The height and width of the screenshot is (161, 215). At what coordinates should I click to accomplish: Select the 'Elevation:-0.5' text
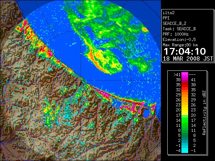click(179, 40)
